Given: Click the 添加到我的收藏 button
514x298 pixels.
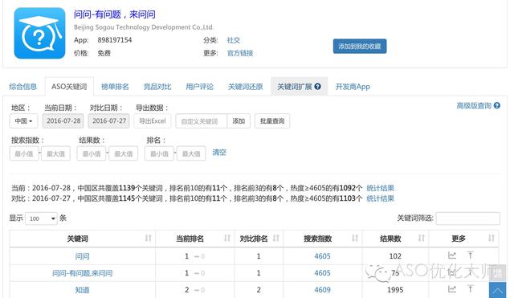Looking at the screenshot, I should click(x=360, y=47).
